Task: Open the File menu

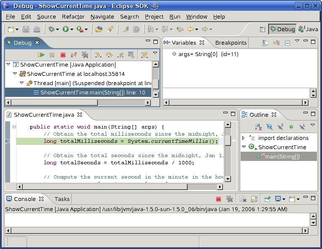Action: tap(10, 16)
